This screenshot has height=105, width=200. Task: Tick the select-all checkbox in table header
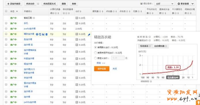coord(6,11)
